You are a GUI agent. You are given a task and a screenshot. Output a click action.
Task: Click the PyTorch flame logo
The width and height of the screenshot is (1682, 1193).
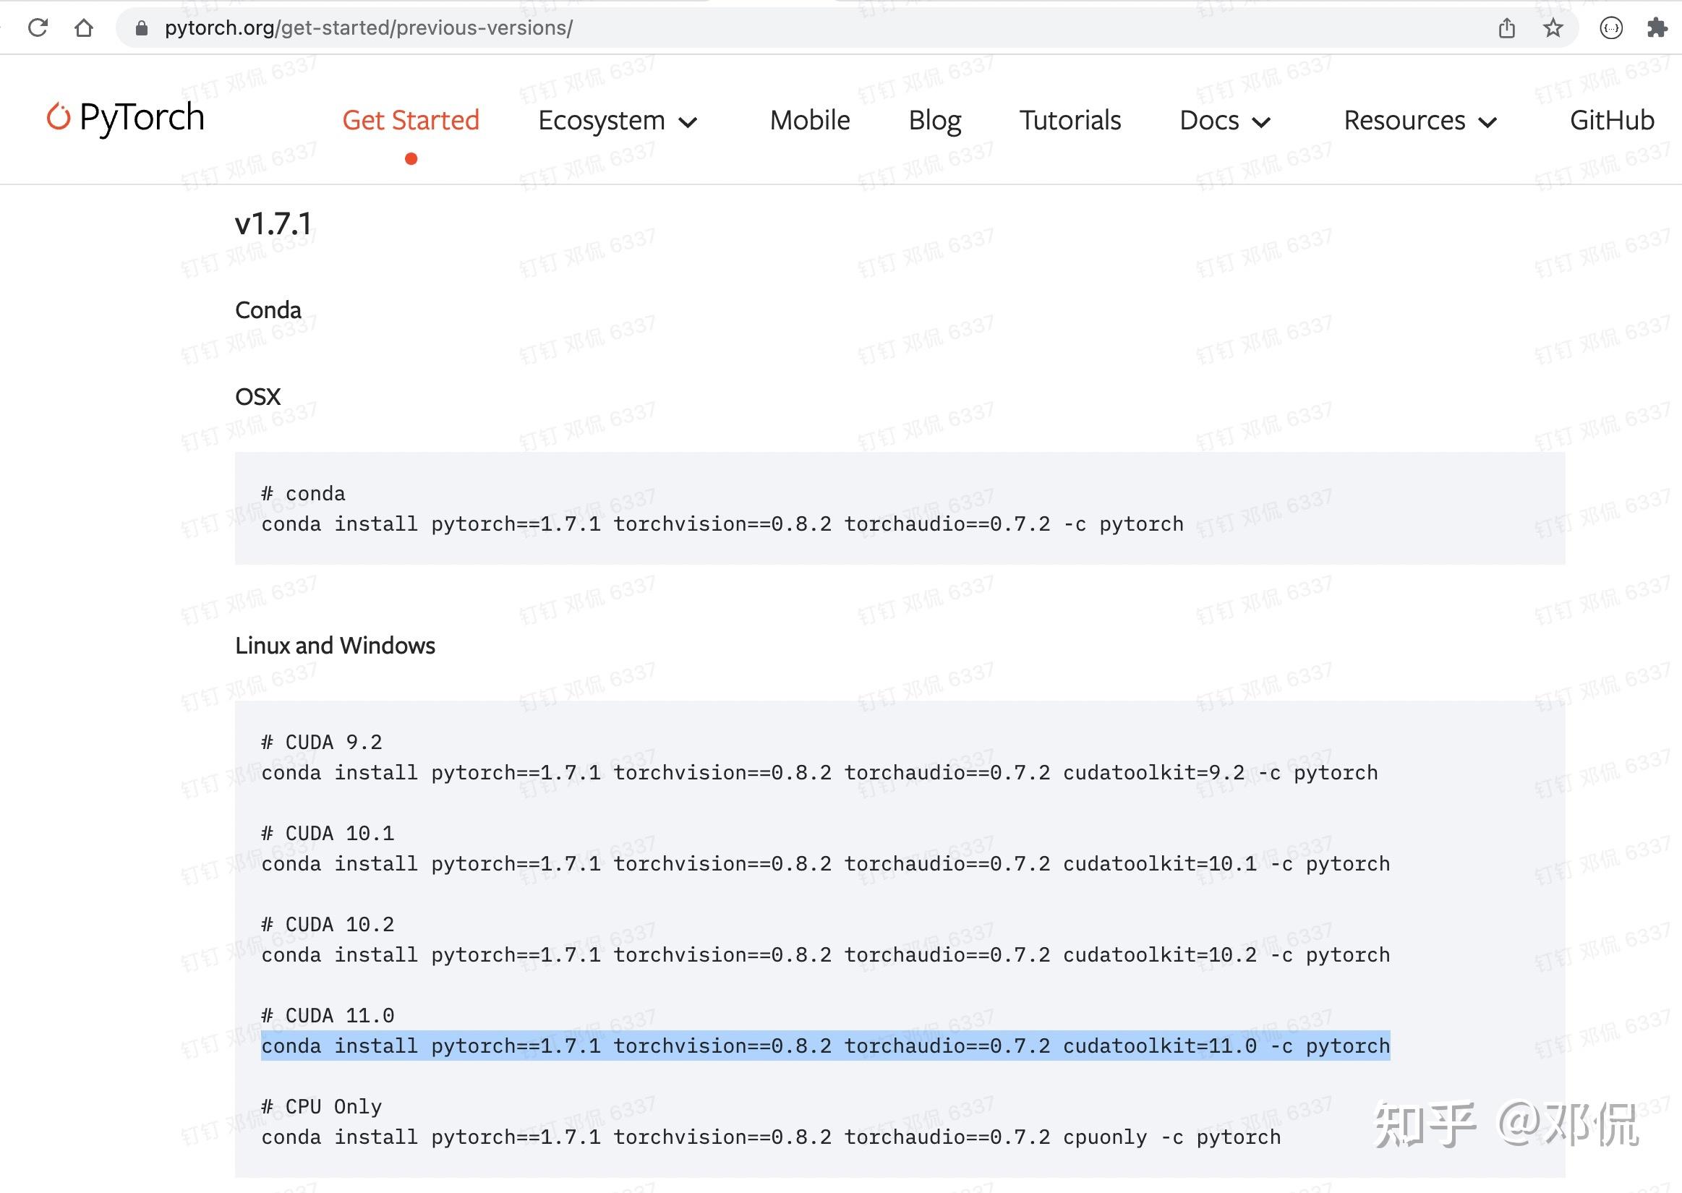click(x=59, y=117)
